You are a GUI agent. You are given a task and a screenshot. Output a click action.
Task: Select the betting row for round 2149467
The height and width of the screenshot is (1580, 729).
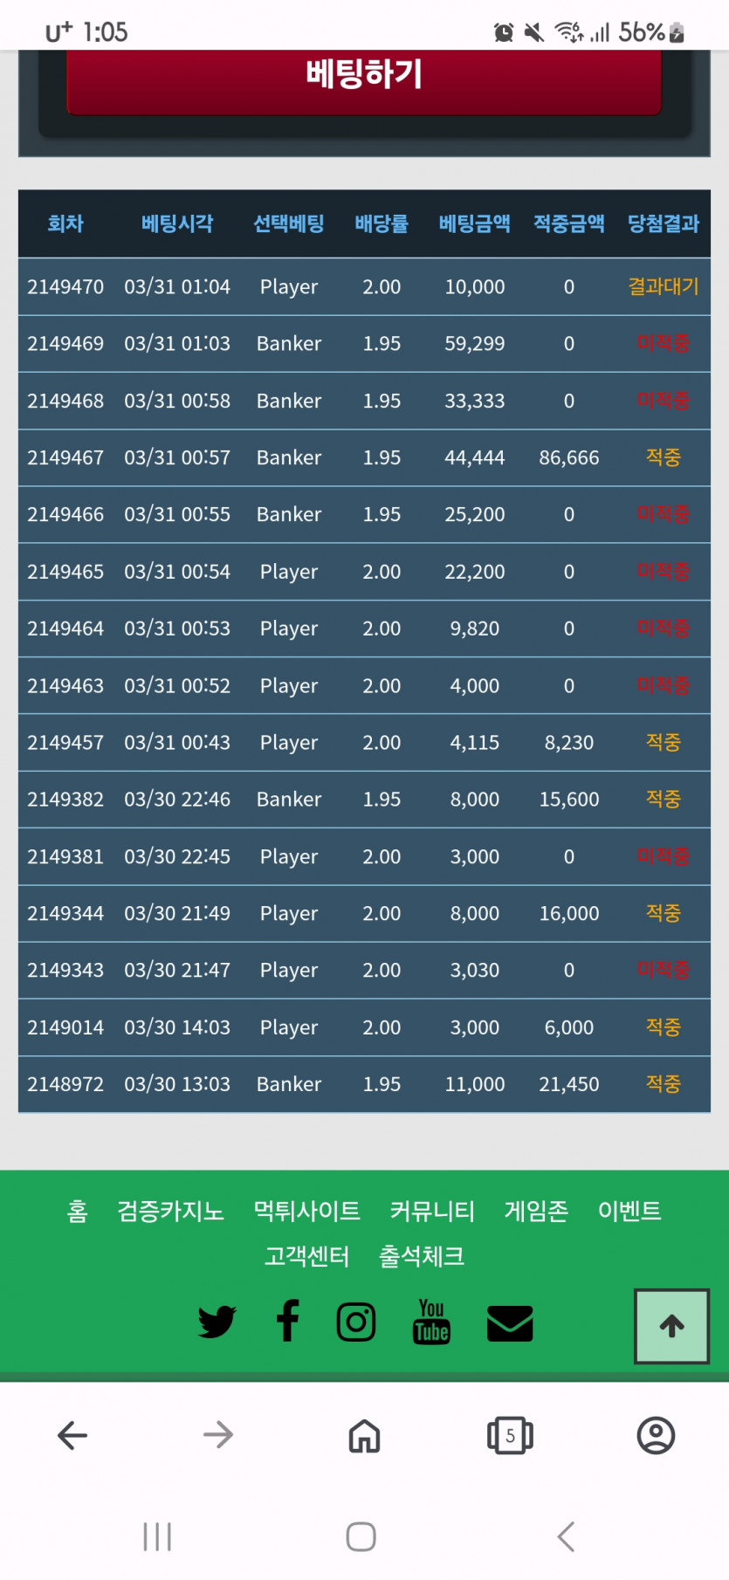(x=364, y=457)
